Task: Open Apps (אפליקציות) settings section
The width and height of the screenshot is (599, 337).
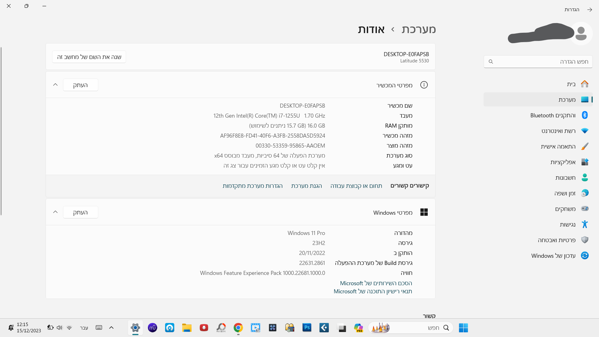Action: tap(562, 162)
